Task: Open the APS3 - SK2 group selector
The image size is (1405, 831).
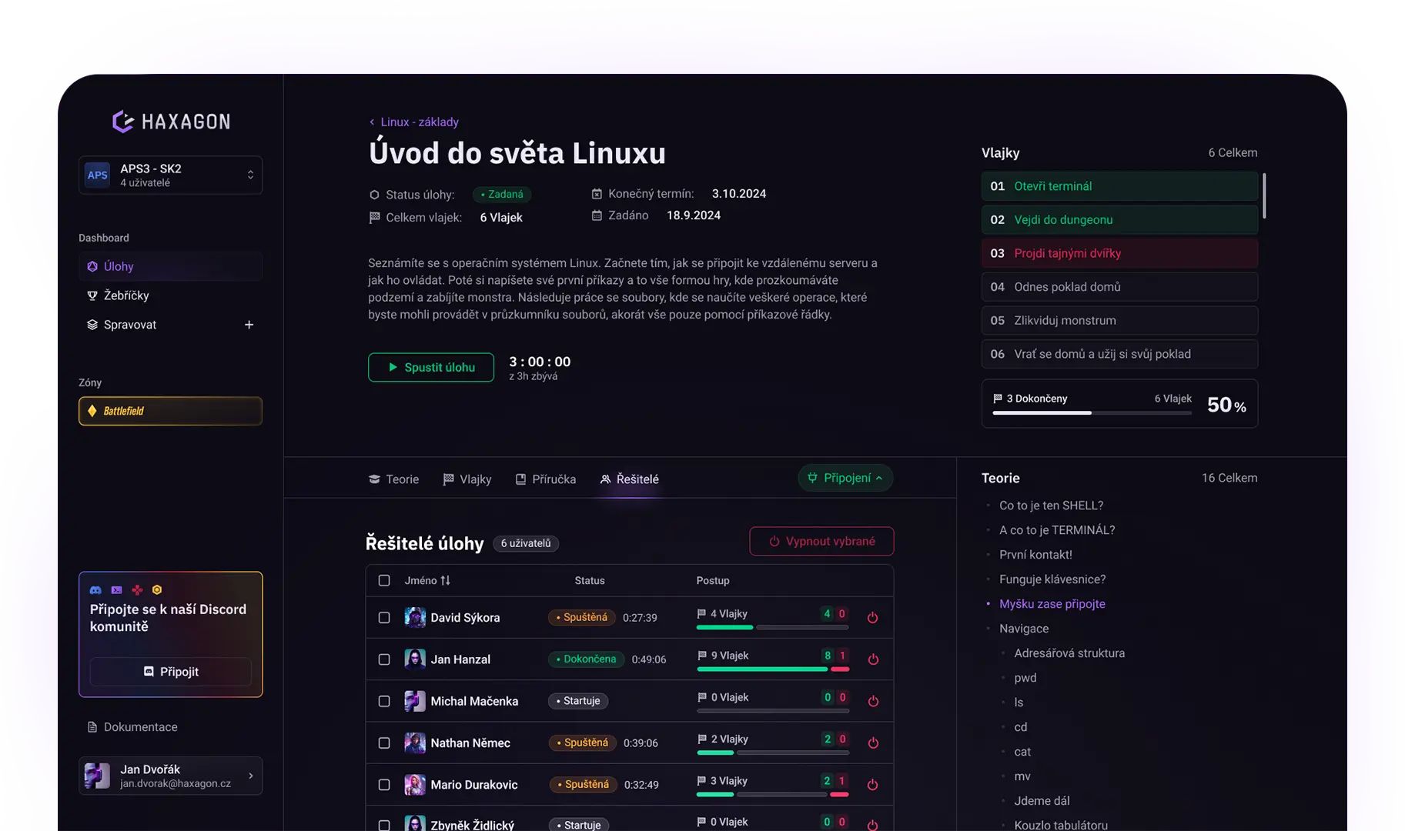Action: click(170, 175)
